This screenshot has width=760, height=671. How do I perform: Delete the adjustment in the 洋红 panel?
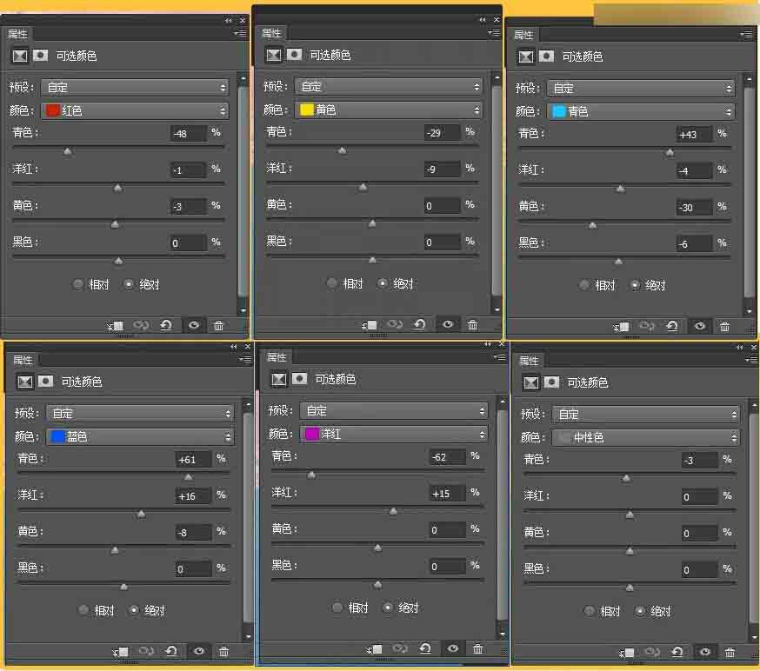tap(477, 648)
